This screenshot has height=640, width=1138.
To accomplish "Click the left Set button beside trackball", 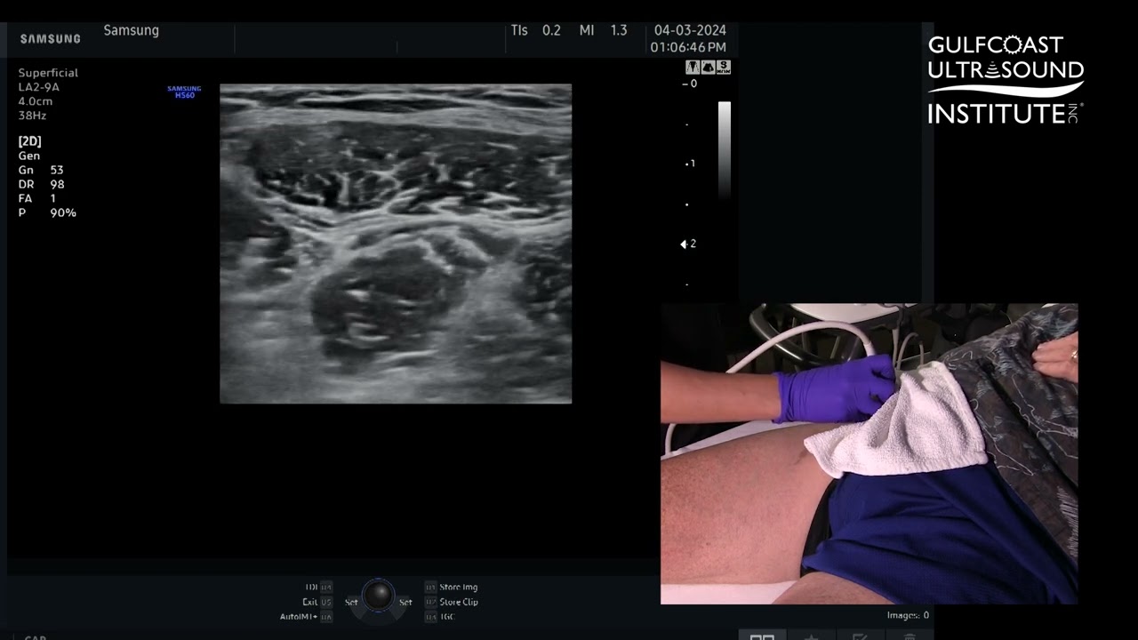I will point(351,602).
